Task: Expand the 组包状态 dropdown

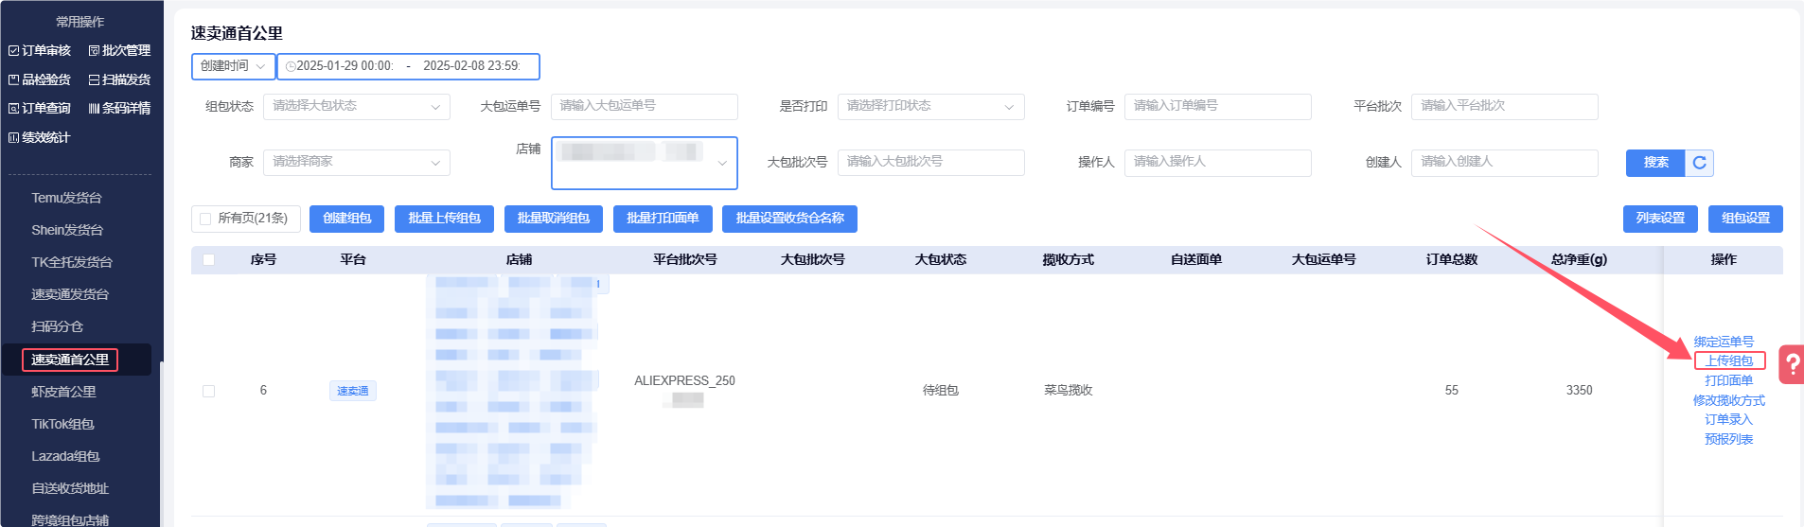Action: (356, 106)
